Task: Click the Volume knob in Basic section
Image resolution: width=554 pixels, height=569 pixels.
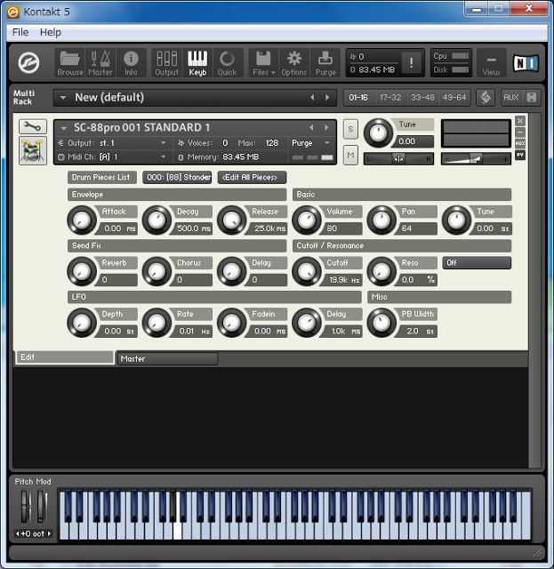Action: coord(306,219)
